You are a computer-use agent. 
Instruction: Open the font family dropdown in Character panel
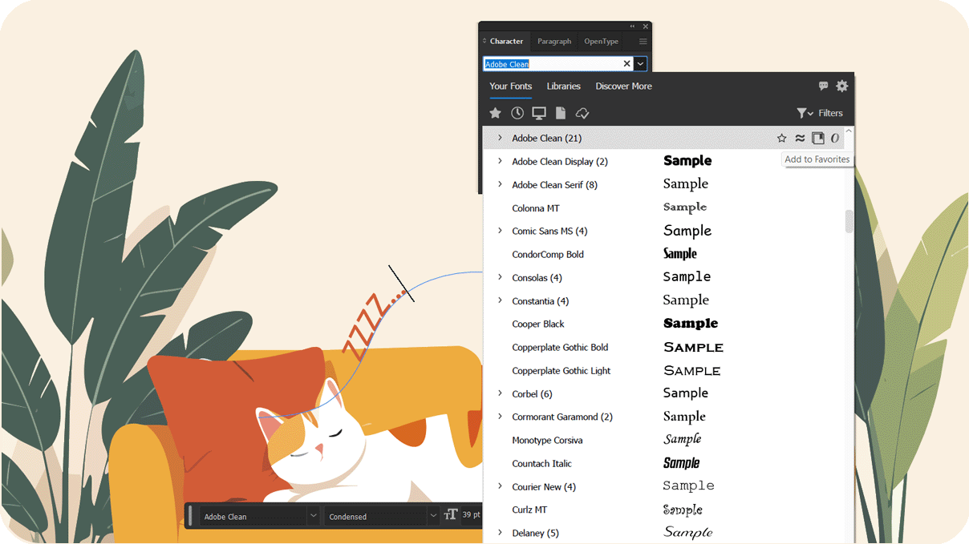640,63
